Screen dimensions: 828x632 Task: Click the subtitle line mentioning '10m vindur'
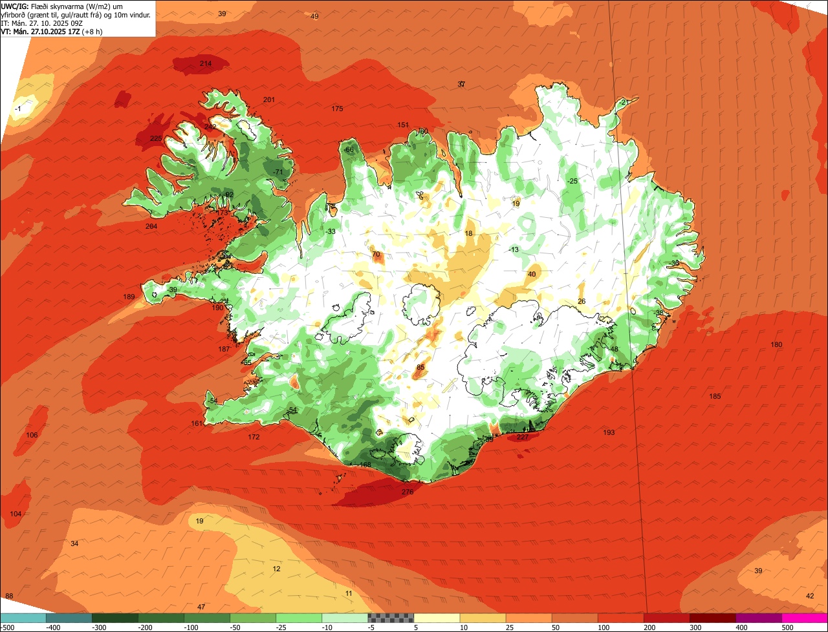[x=76, y=14]
